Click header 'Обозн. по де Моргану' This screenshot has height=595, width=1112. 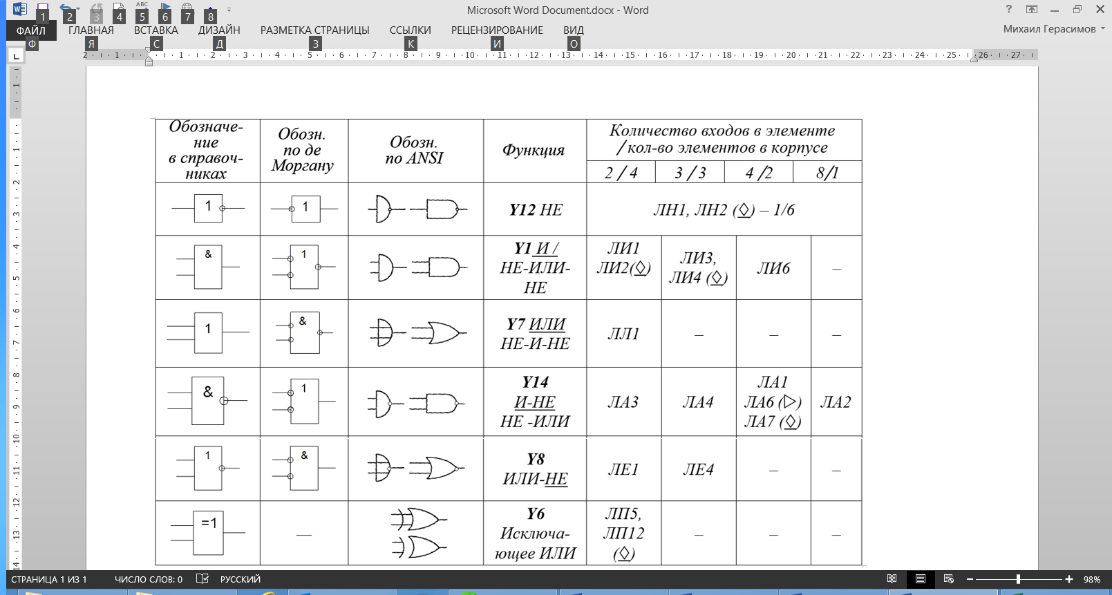303,151
